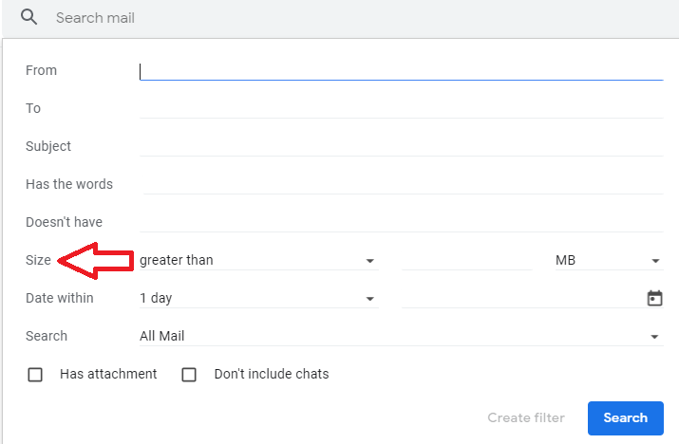679x444 pixels.
Task: Open the 1 day date range dropdown
Action: (259, 298)
